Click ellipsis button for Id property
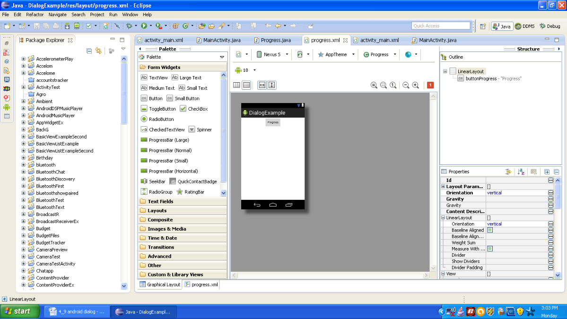The width and height of the screenshot is (567, 319). [x=550, y=180]
